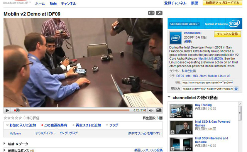Open Intel SSD & Gas Powered Games title

click(x=213, y=123)
